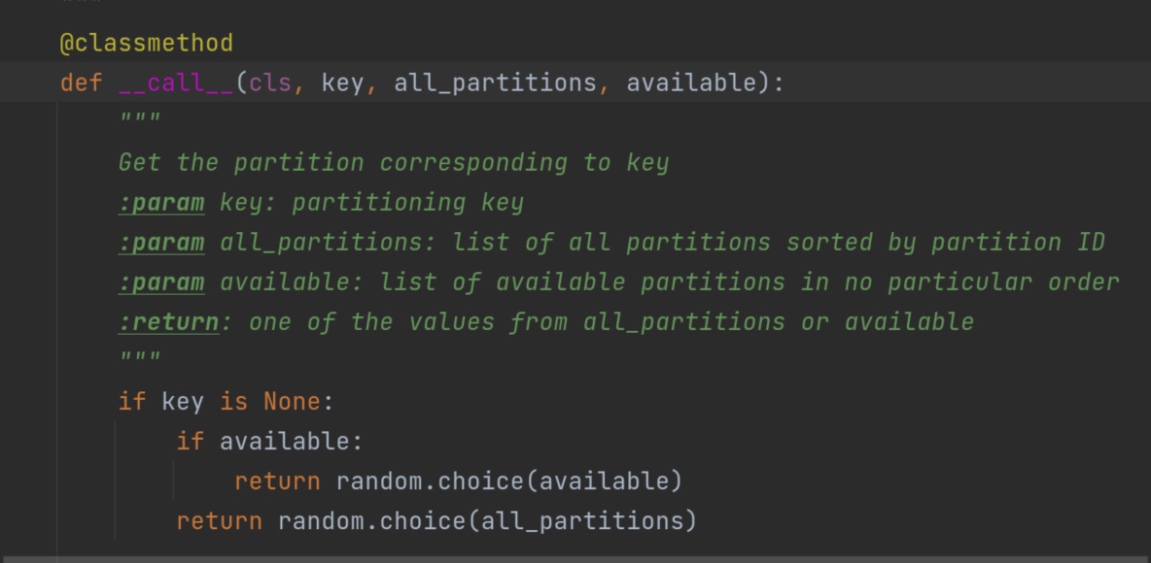Click the horizontal scrollbar at the bottom
The height and width of the screenshot is (563, 1151).
click(x=575, y=559)
